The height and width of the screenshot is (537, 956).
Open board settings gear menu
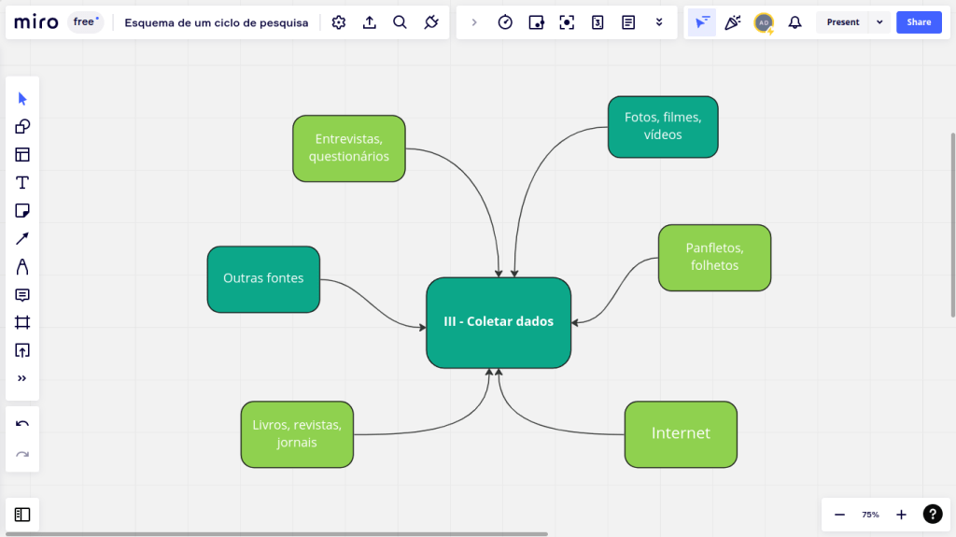[x=339, y=22]
